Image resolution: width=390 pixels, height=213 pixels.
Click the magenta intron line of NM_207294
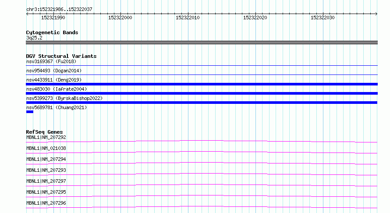(202, 163)
